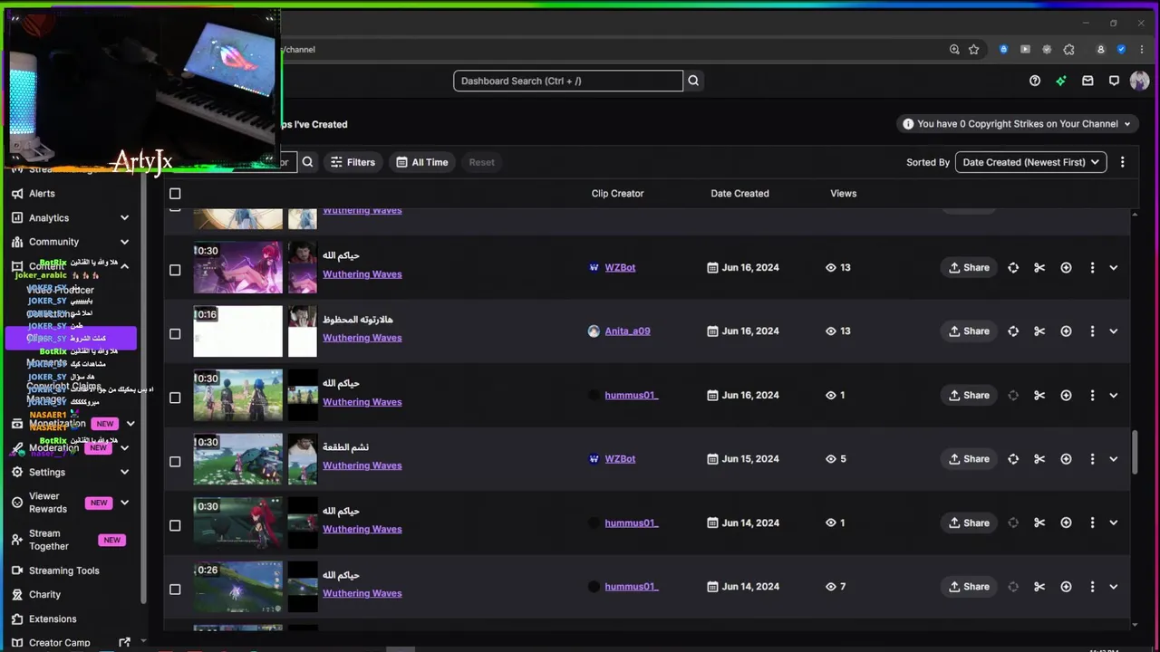Open three-dot menu in Anita_a09 row
Viewport: 1160px width, 652px height.
pyautogui.click(x=1092, y=331)
